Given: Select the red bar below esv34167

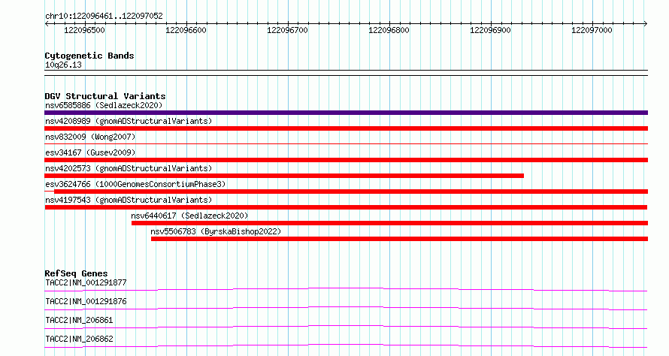Looking at the screenshot, I should pos(346,160).
